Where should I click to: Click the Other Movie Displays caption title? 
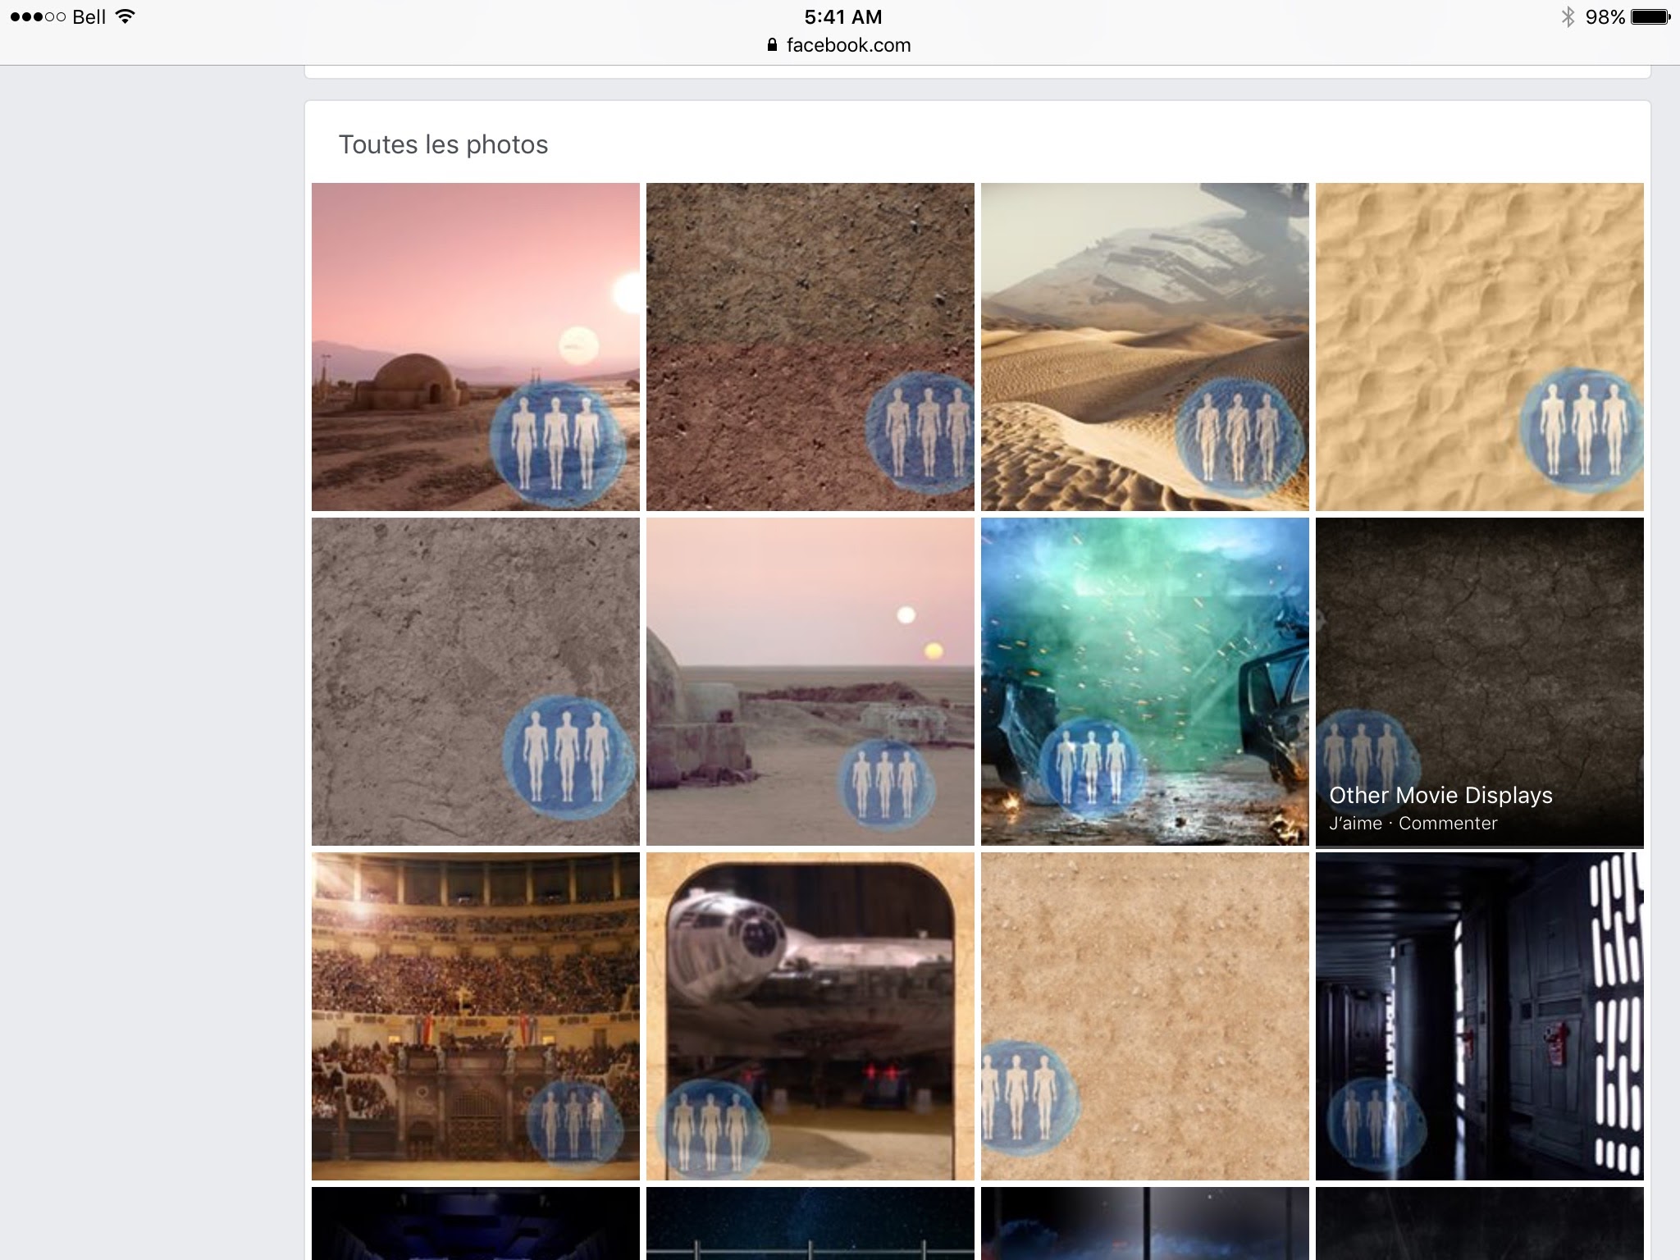pos(1440,796)
